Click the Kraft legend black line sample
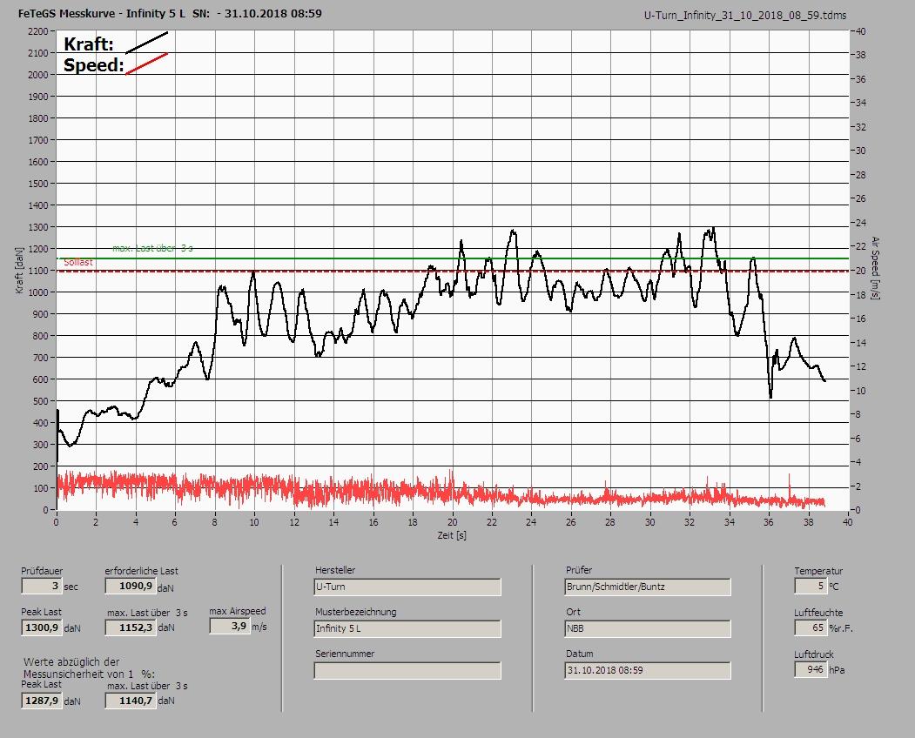 (147, 43)
